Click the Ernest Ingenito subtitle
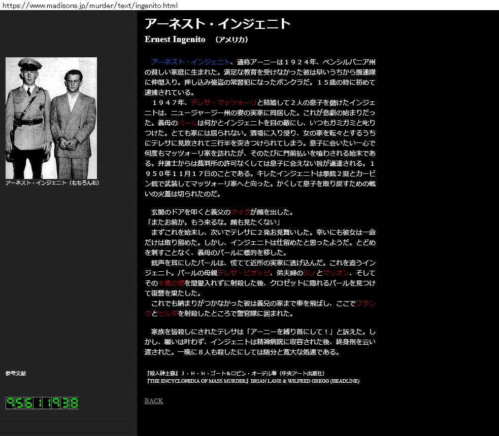This screenshot has width=499, height=436. tap(175, 40)
